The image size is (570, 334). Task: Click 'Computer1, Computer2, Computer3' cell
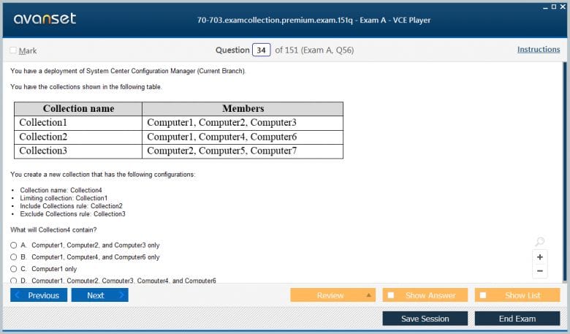tap(243, 123)
